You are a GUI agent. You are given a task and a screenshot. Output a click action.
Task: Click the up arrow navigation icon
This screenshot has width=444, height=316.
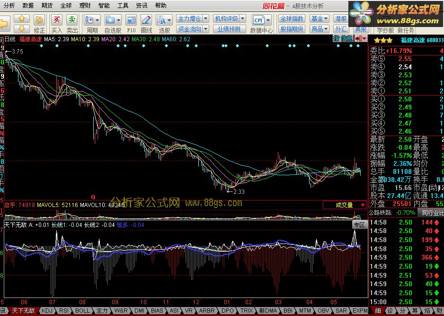(x=22, y=19)
